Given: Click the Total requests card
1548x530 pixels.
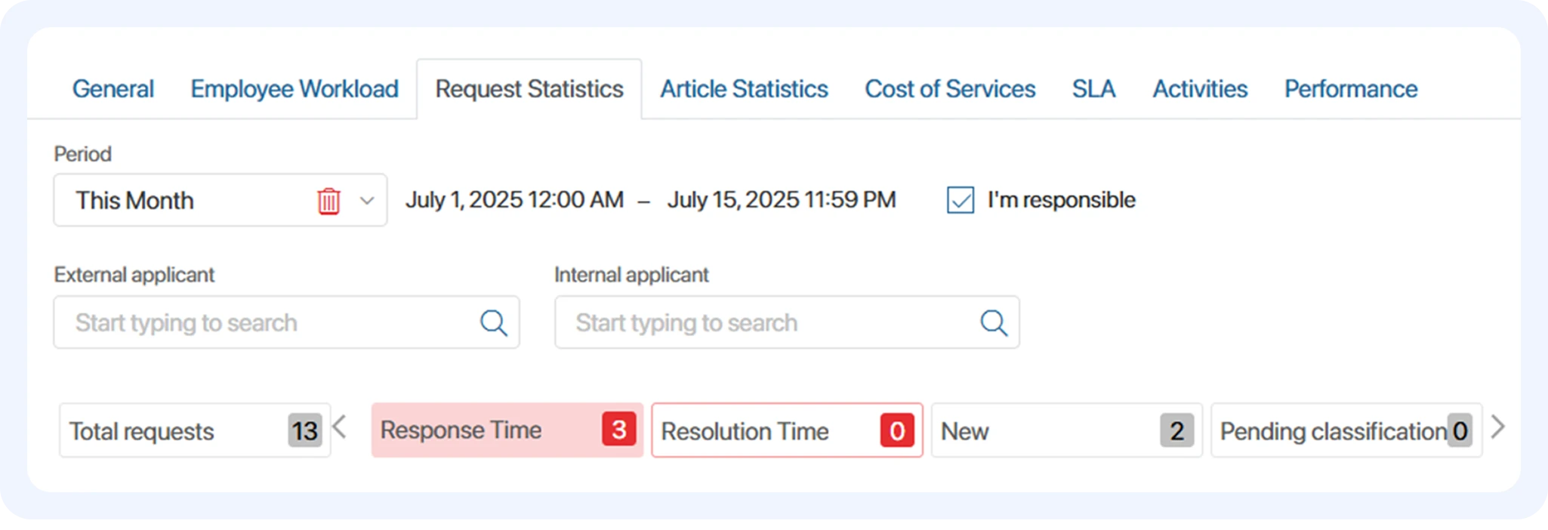Looking at the screenshot, I should [194, 430].
